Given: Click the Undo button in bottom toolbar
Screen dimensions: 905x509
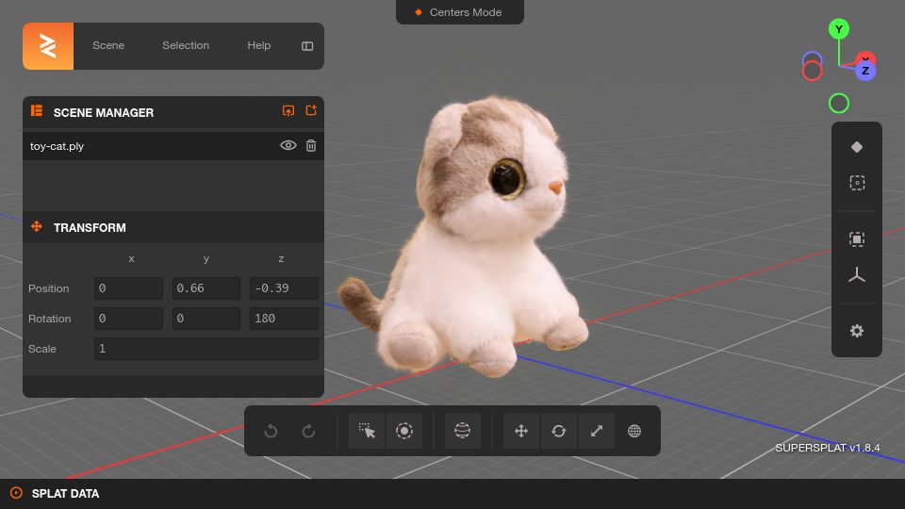Looking at the screenshot, I should tap(271, 431).
